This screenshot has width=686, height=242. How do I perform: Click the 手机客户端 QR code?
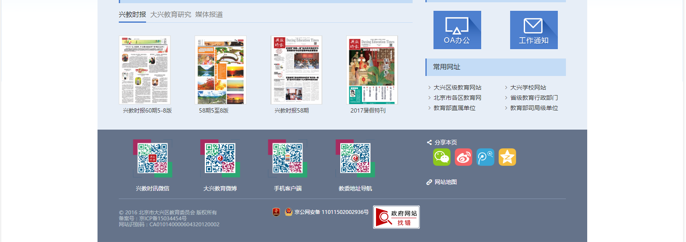tap(287, 158)
